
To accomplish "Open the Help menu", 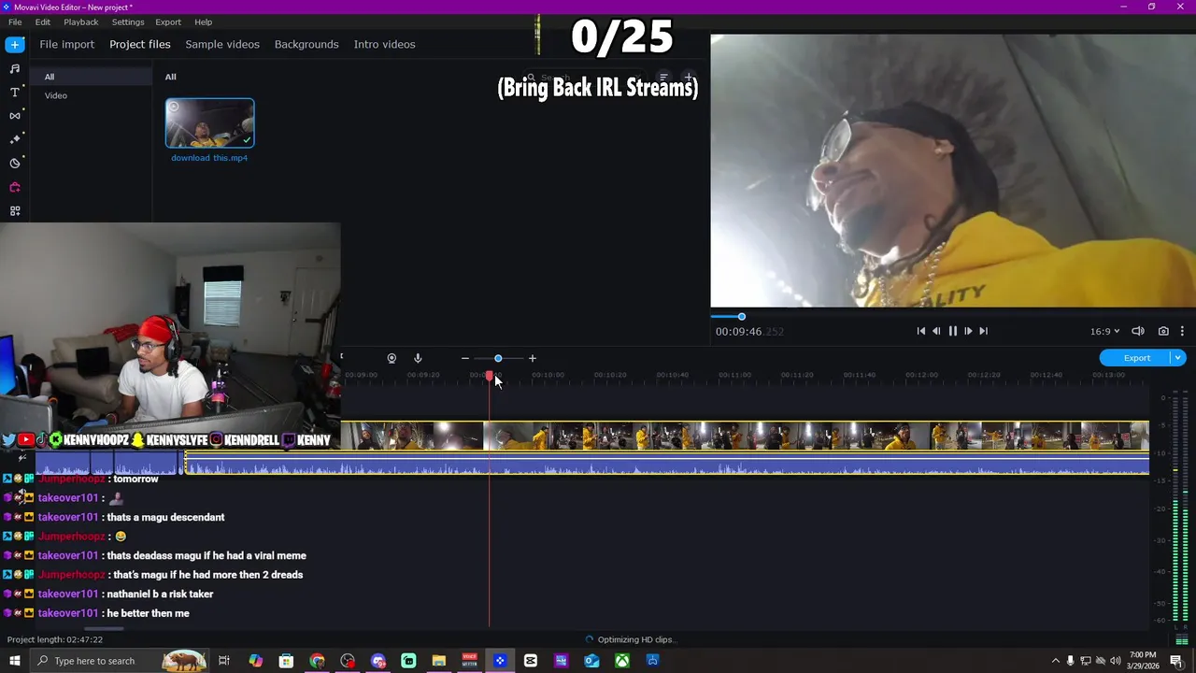I will point(204,21).
